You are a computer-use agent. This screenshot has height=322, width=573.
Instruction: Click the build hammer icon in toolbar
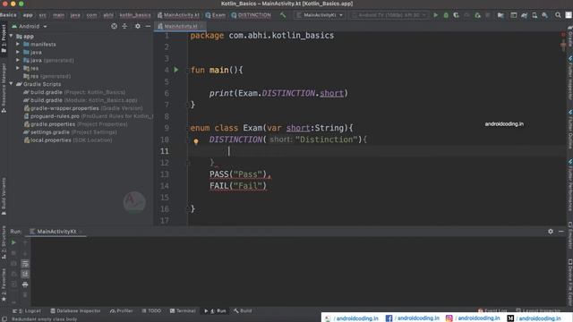[283, 15]
